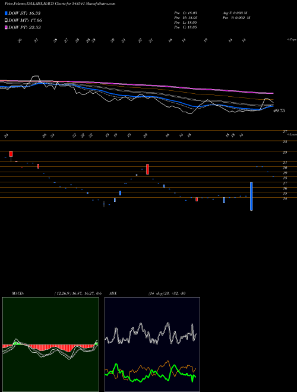Click the tall blue candlestick on price chart
The width and height of the screenshot is (297, 392).
(251, 196)
